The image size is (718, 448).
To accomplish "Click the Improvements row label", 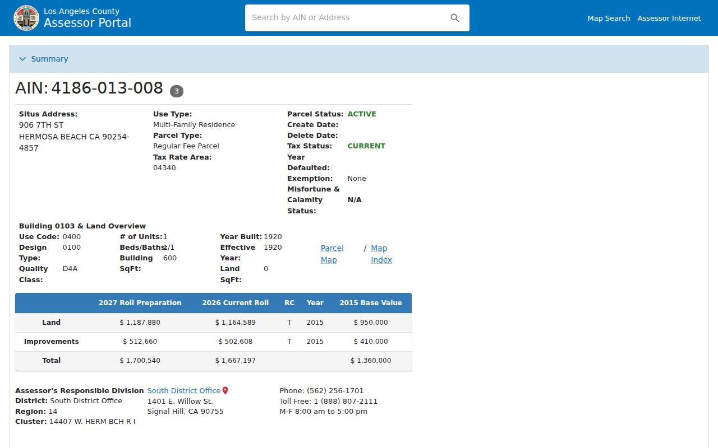I will 52,342.
